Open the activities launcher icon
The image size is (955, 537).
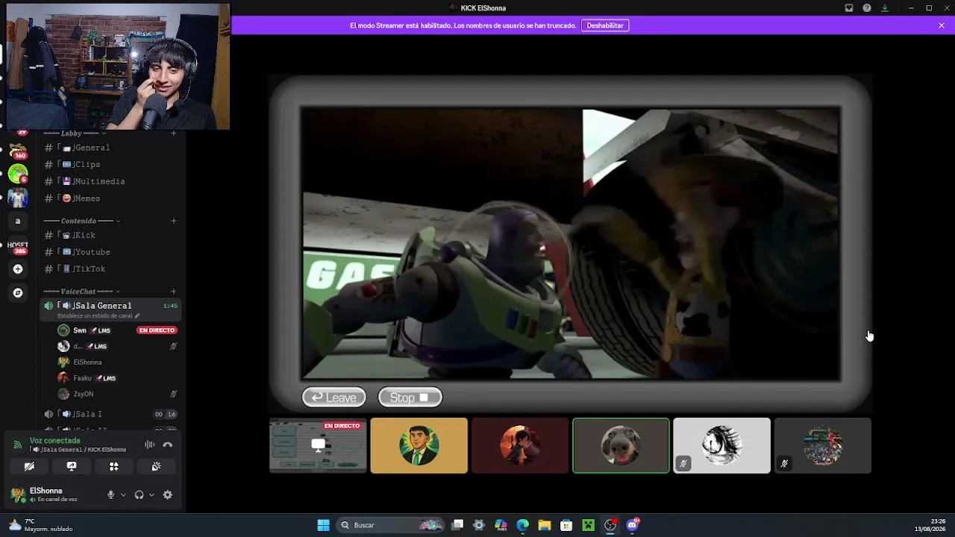click(114, 466)
